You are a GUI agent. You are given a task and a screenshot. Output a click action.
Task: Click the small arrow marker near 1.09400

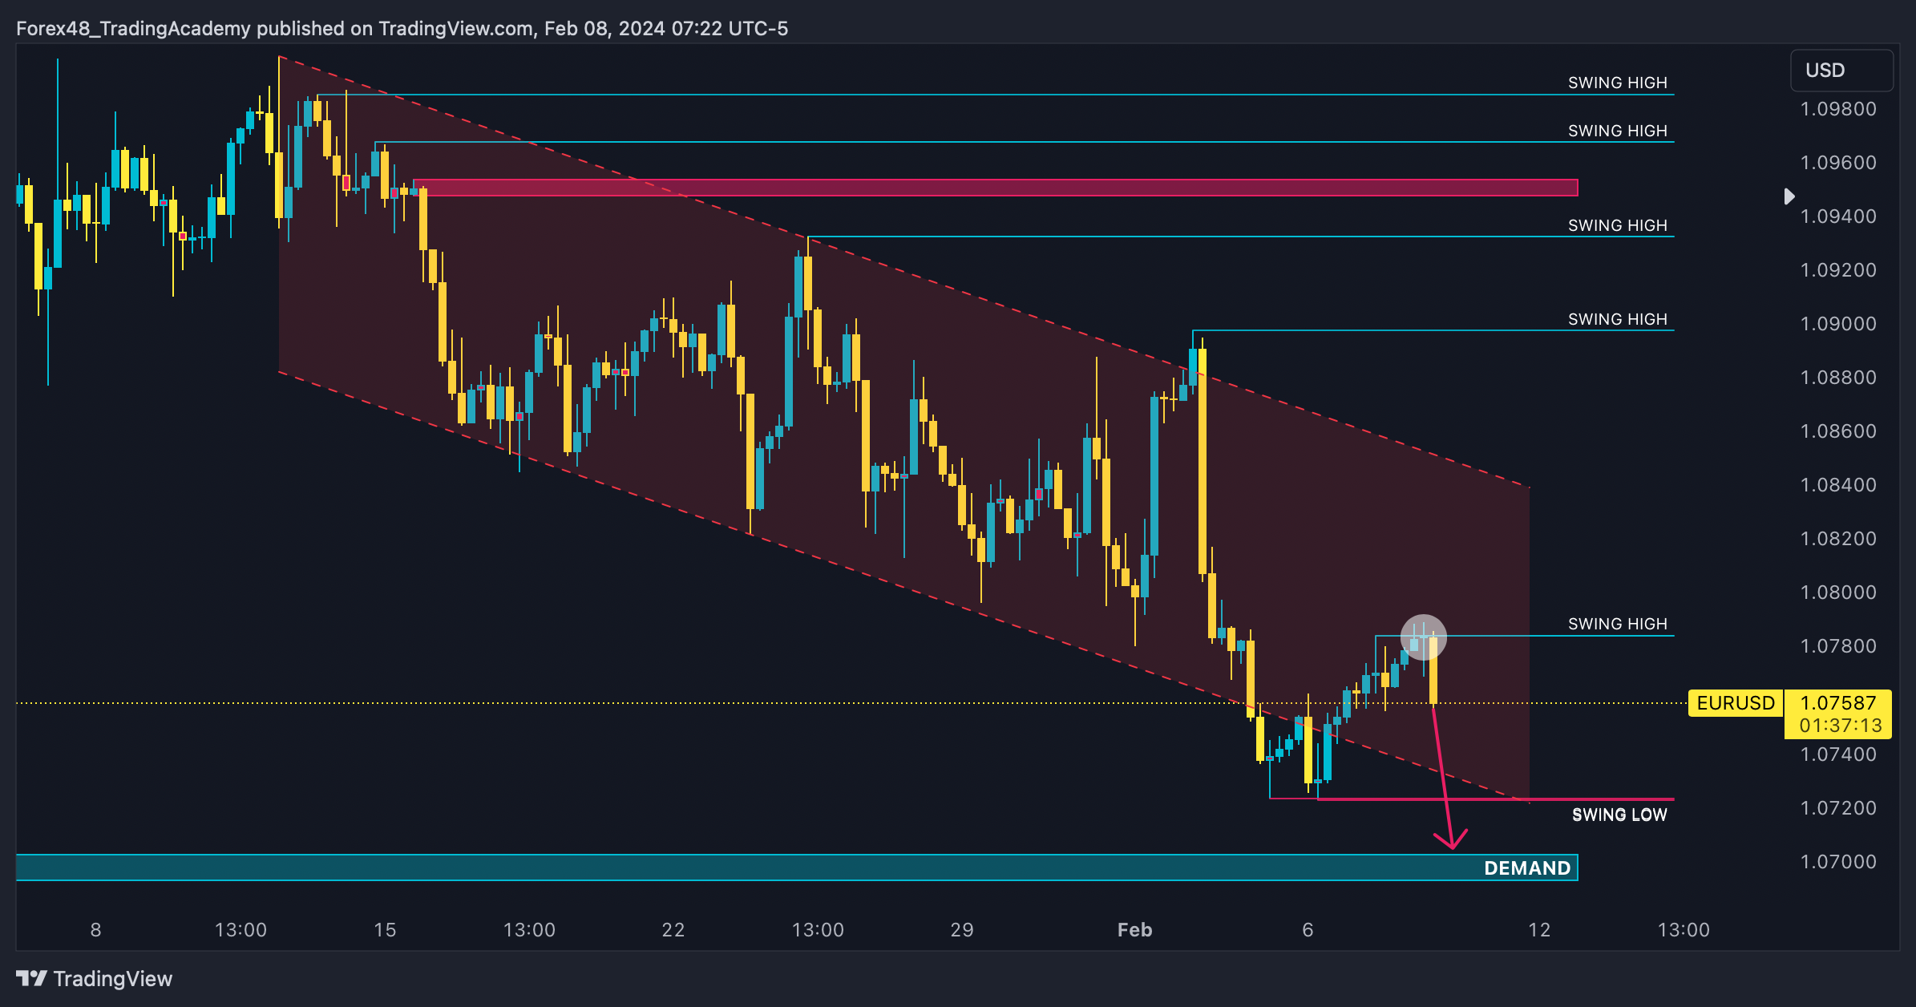click(1789, 196)
